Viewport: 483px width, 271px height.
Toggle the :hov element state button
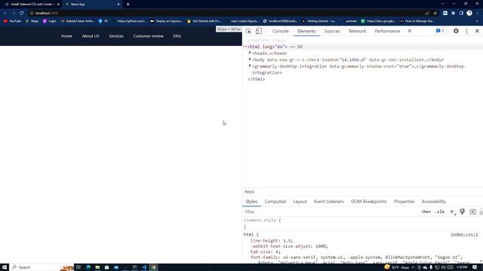(426, 212)
